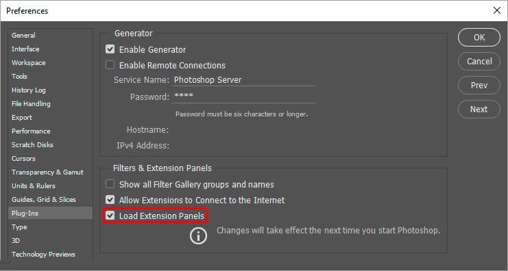Uncheck Load Extension Panels
Screen dimensions: 508x271
click(x=110, y=216)
